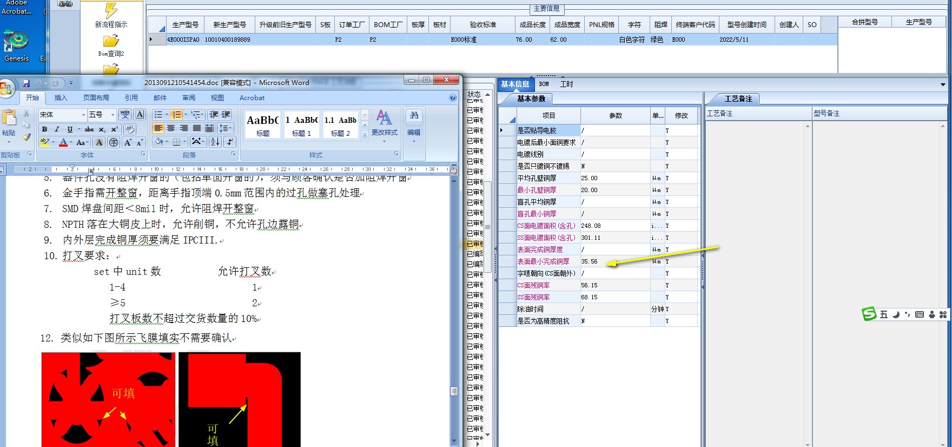Save the Word document via quick access
The width and height of the screenshot is (952, 447).
pyautogui.click(x=26, y=83)
